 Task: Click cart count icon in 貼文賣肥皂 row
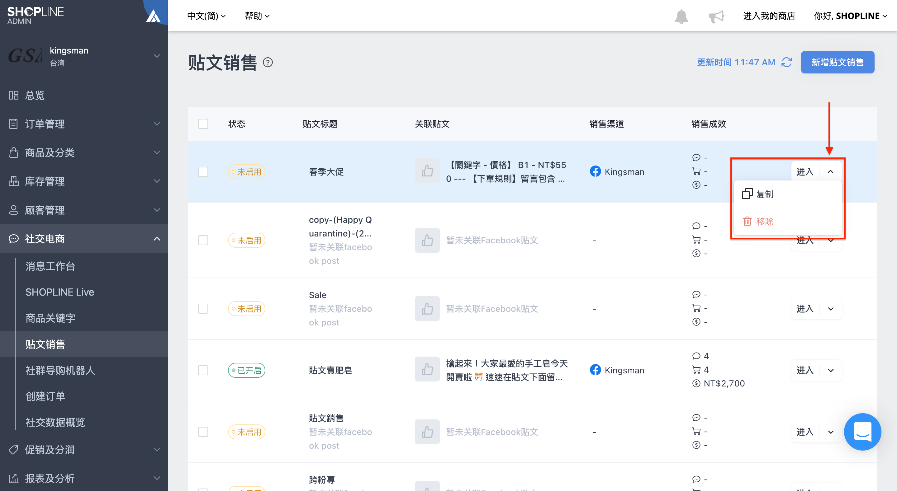(696, 370)
